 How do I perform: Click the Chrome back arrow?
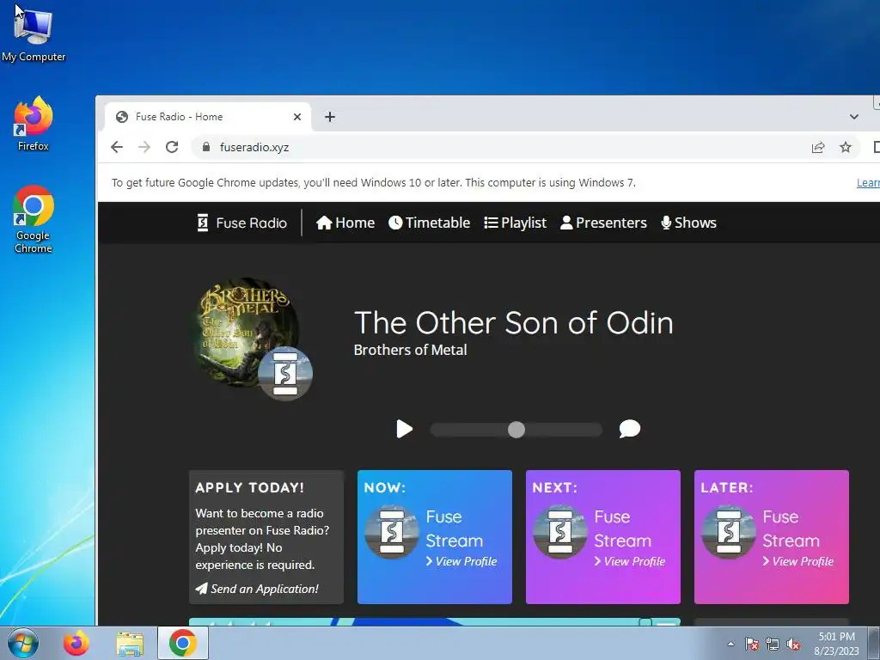point(117,147)
